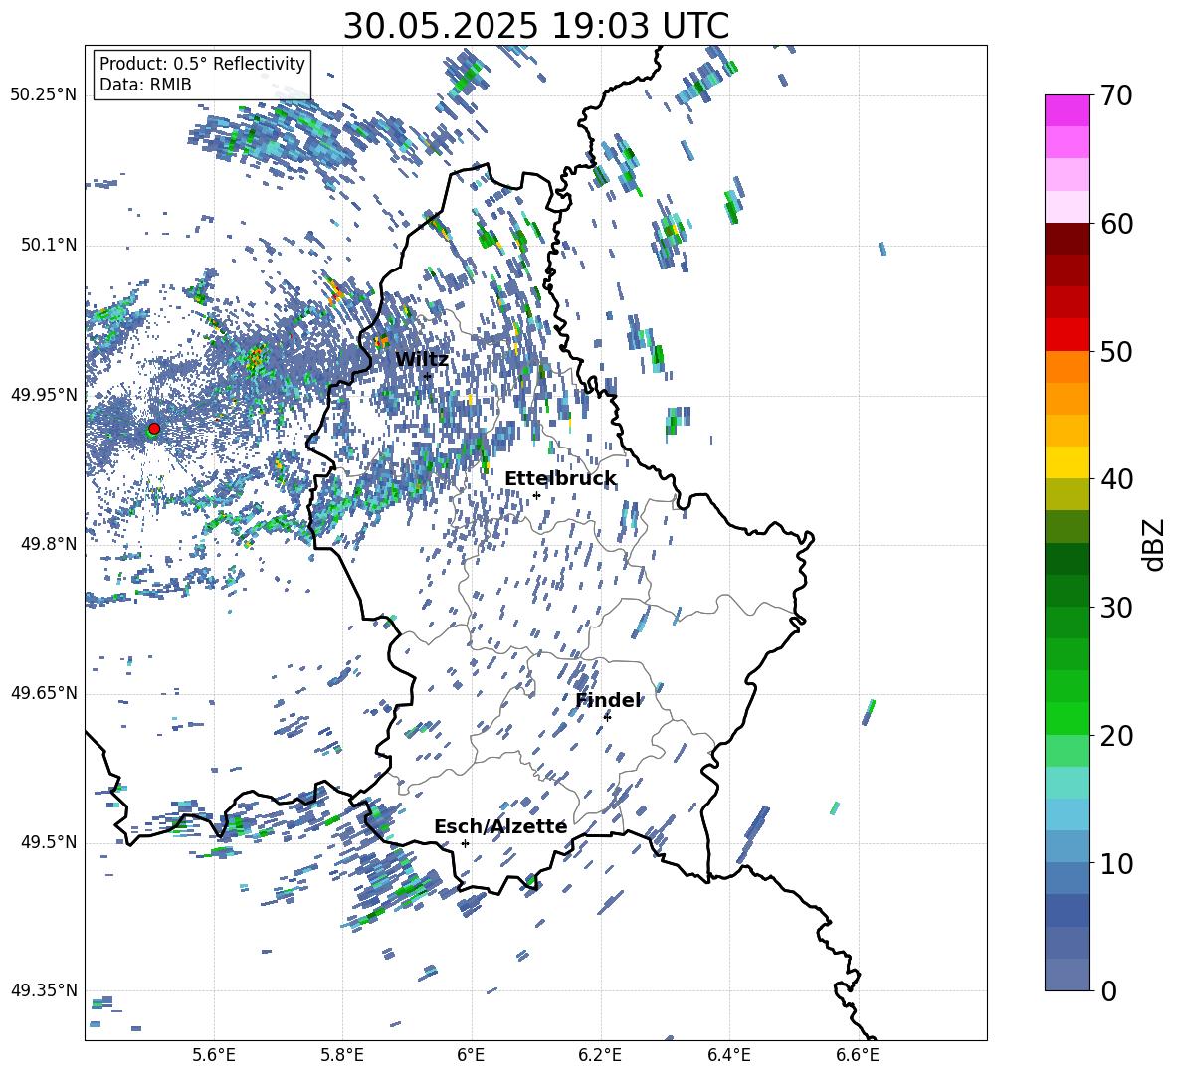This screenshot has width=1178, height=1075.
Task: Click the 30.05.2025 19:03 UTC title
Action: (536, 26)
